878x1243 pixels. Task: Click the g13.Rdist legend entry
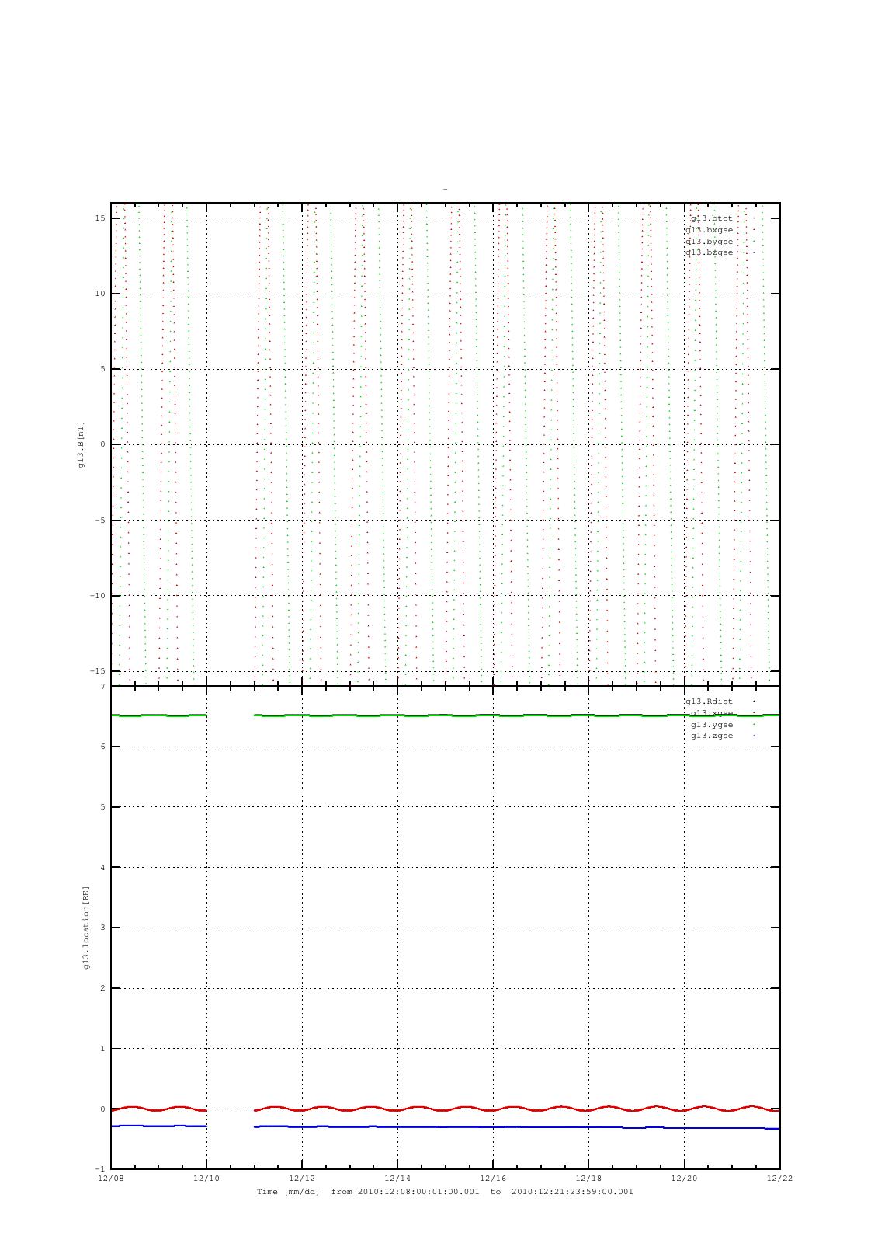coord(709,702)
